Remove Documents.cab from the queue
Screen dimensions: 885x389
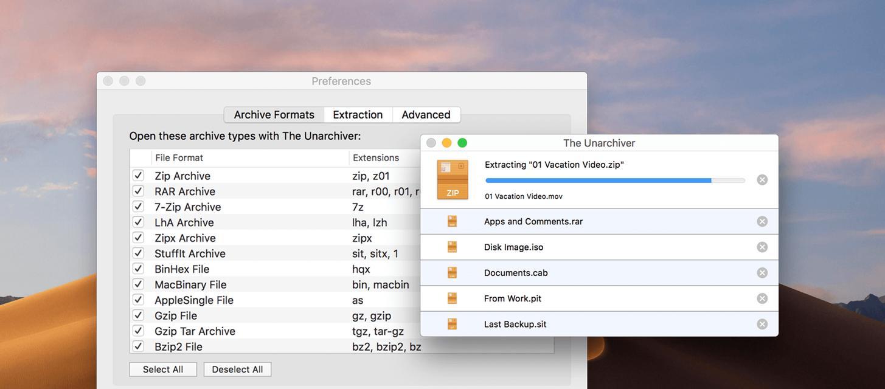click(762, 273)
